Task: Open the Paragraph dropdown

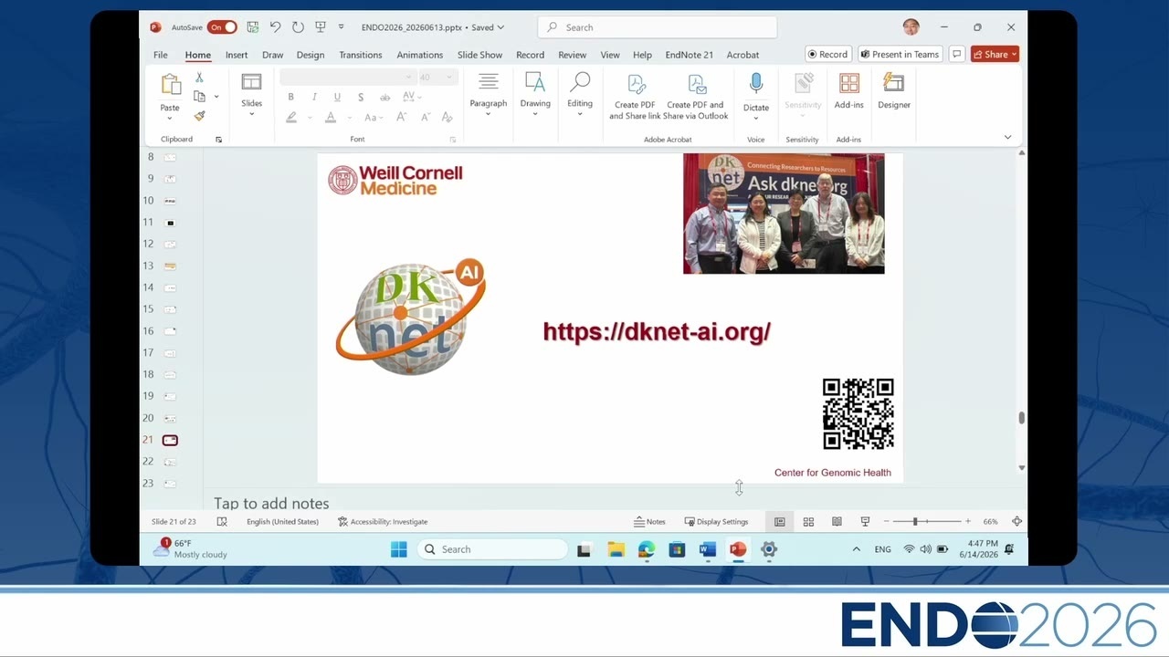Action: pos(489,94)
